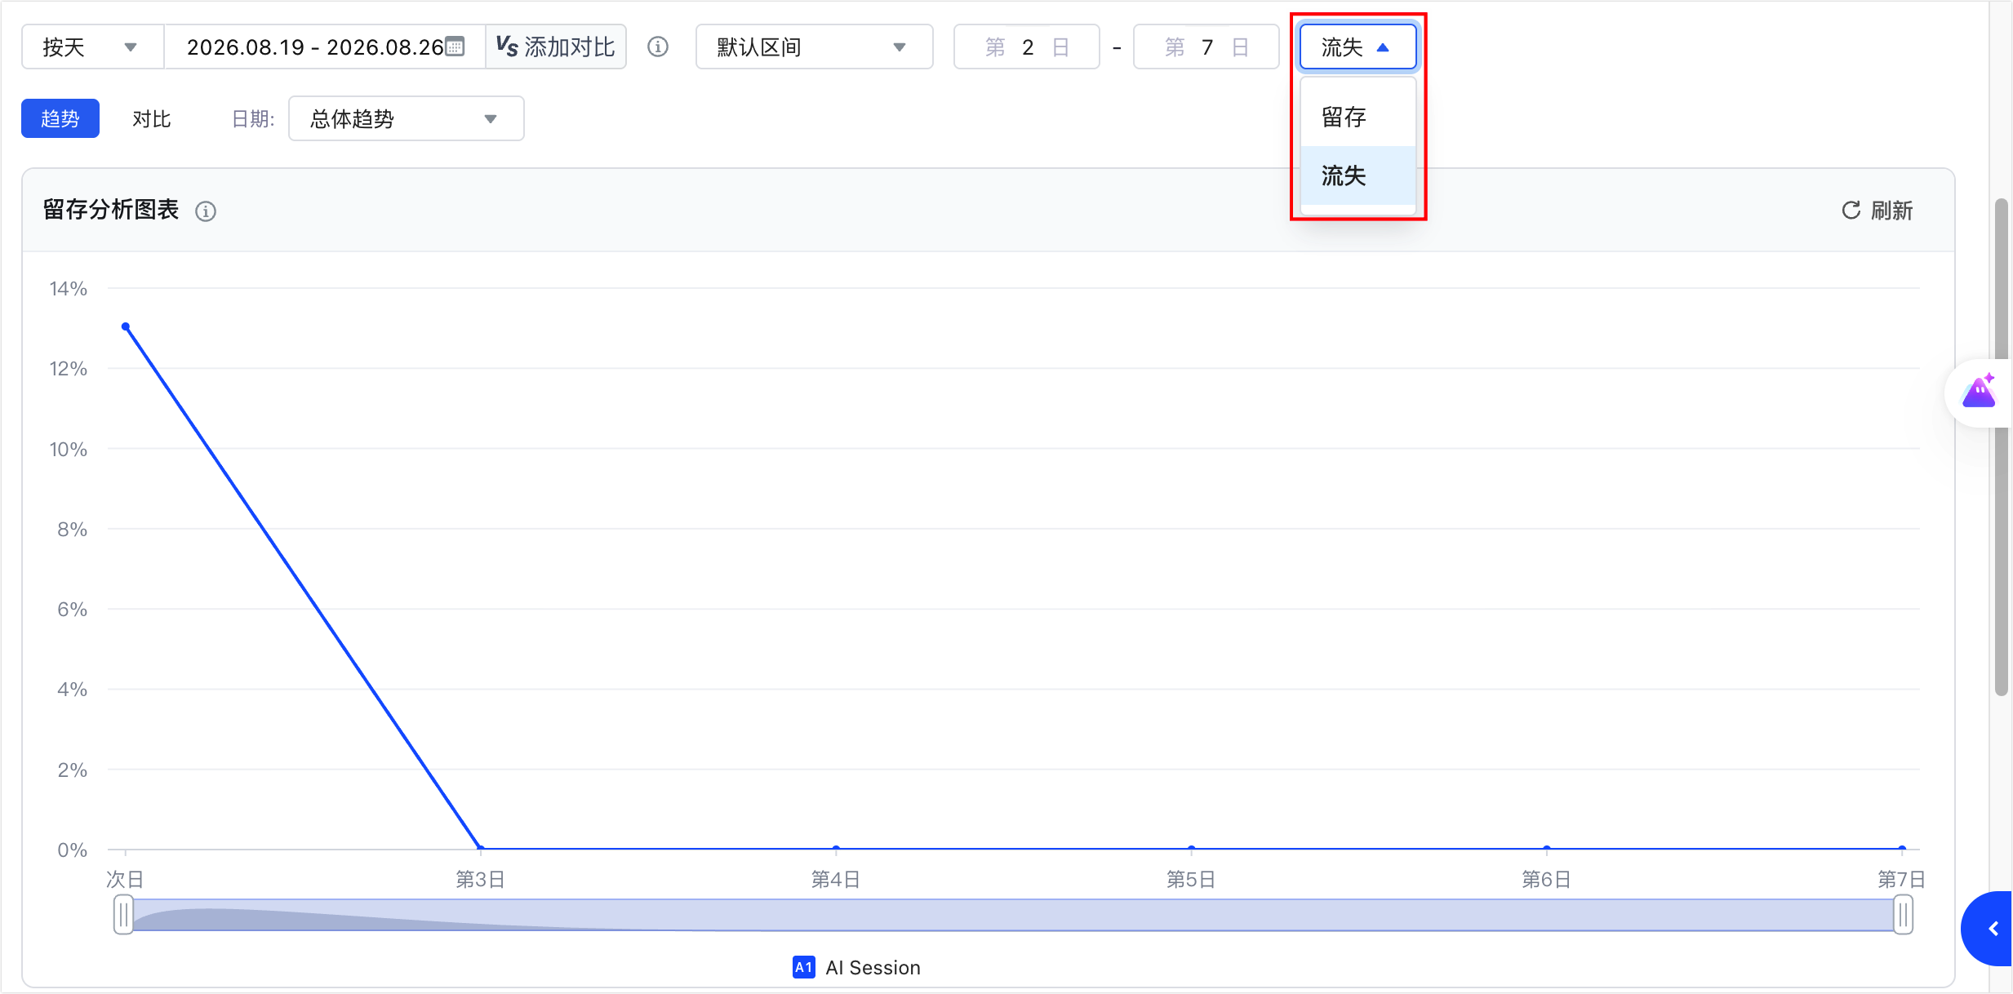
Task: Click the end day field showing 7
Action: 1206,47
